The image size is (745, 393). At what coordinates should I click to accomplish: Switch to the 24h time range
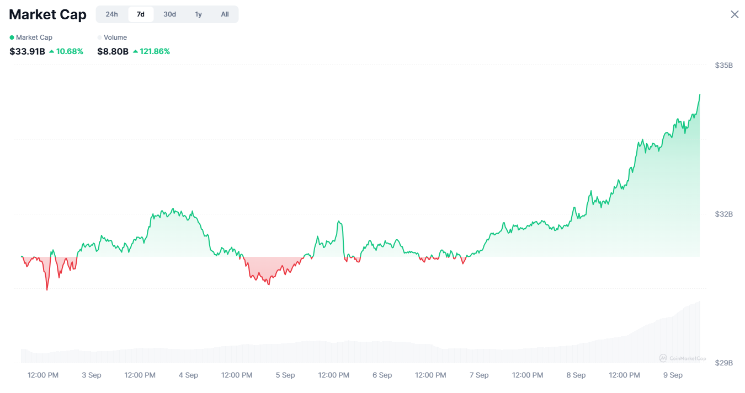pos(111,14)
